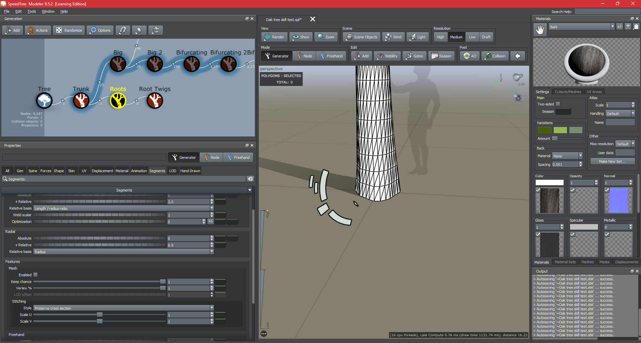This screenshot has width=641, height=343.
Task: Open the Bark material dropdown
Action: point(582,27)
